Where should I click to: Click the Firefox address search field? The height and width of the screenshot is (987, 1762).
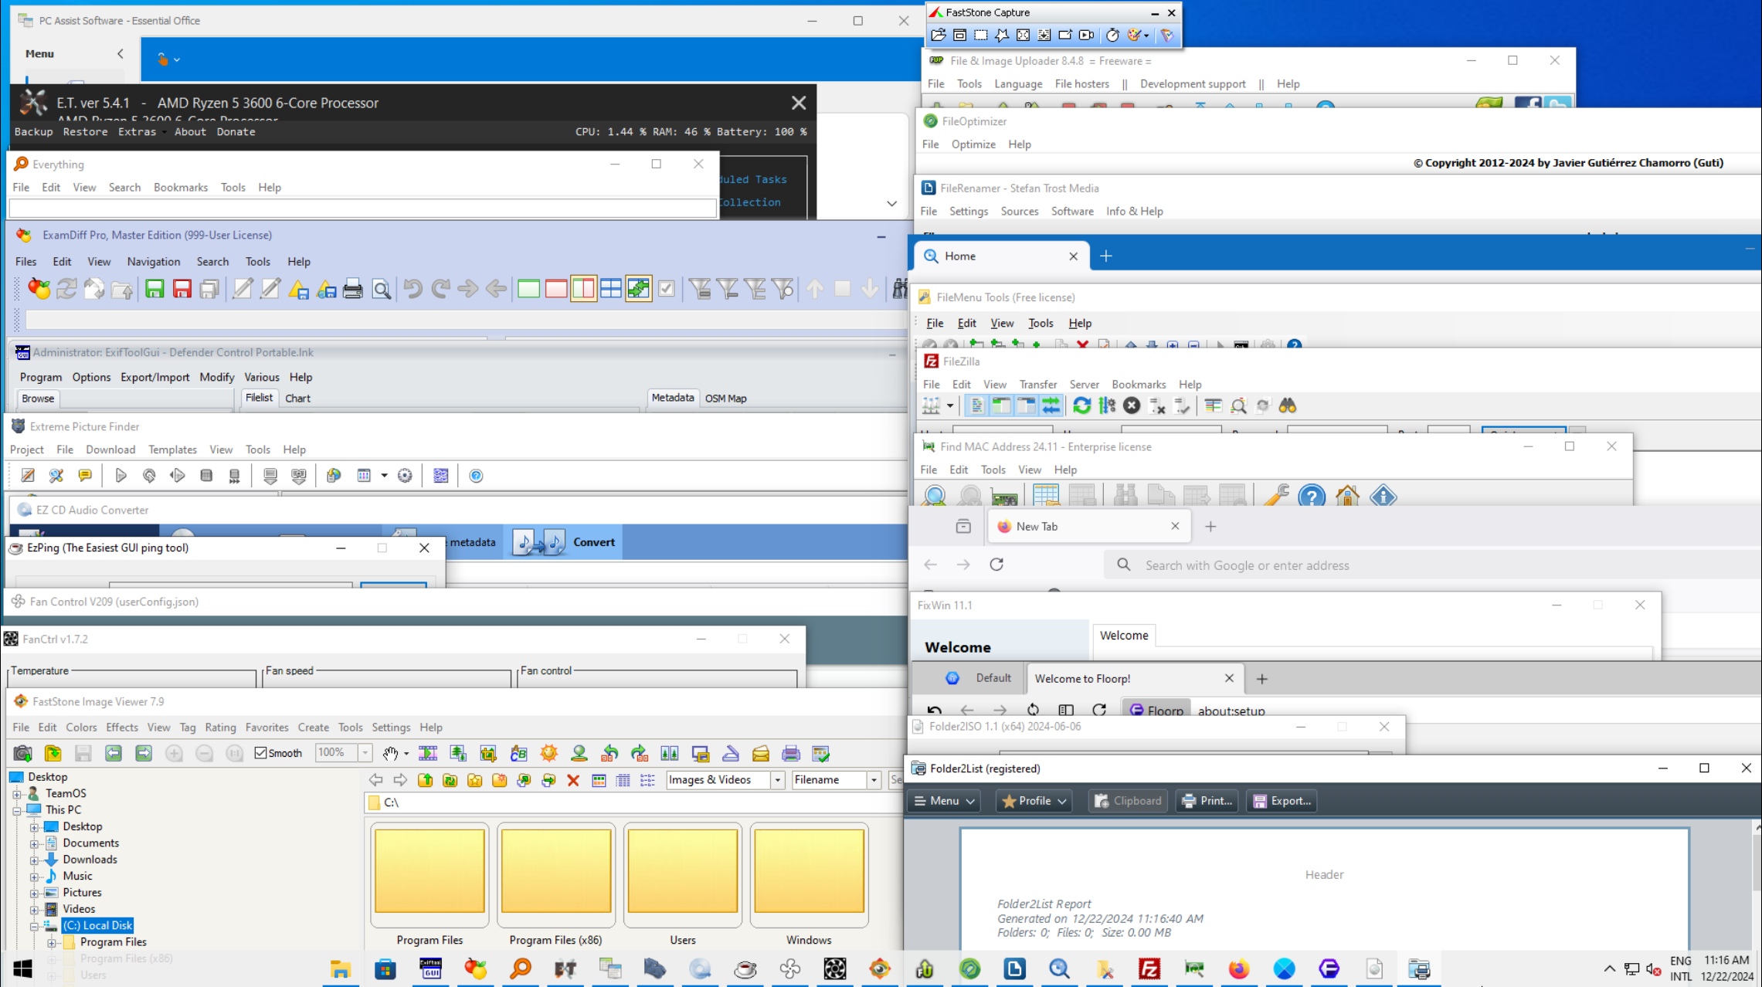point(1431,565)
